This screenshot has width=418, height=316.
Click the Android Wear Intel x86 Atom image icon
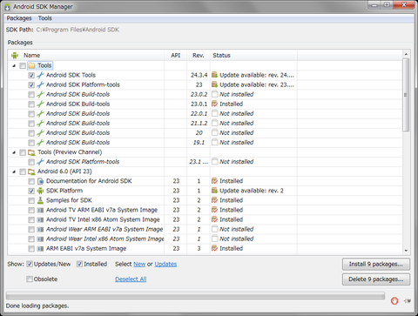[x=40, y=239]
